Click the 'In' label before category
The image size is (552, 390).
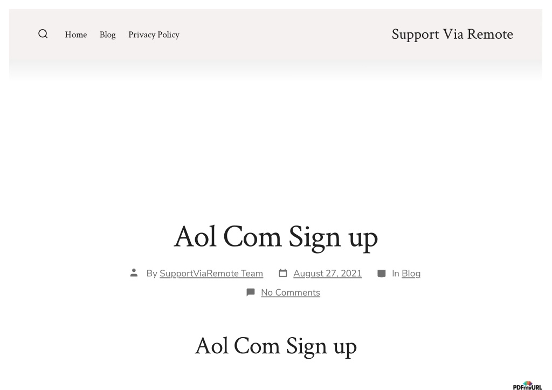click(x=395, y=273)
